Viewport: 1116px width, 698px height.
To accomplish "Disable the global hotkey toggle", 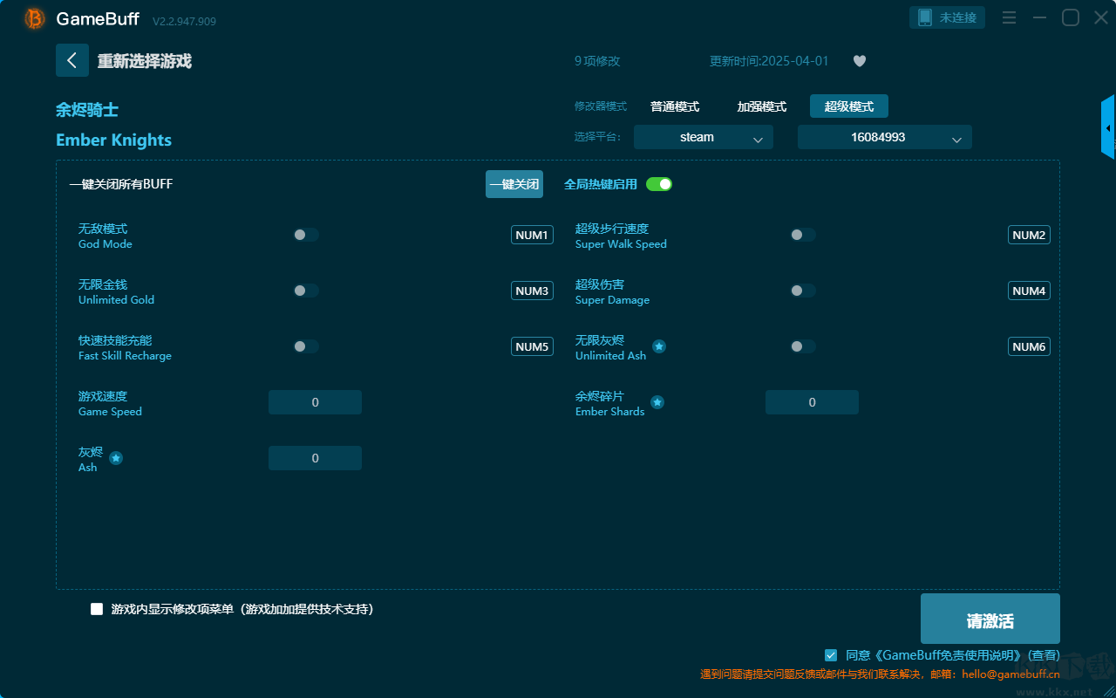I will [659, 184].
